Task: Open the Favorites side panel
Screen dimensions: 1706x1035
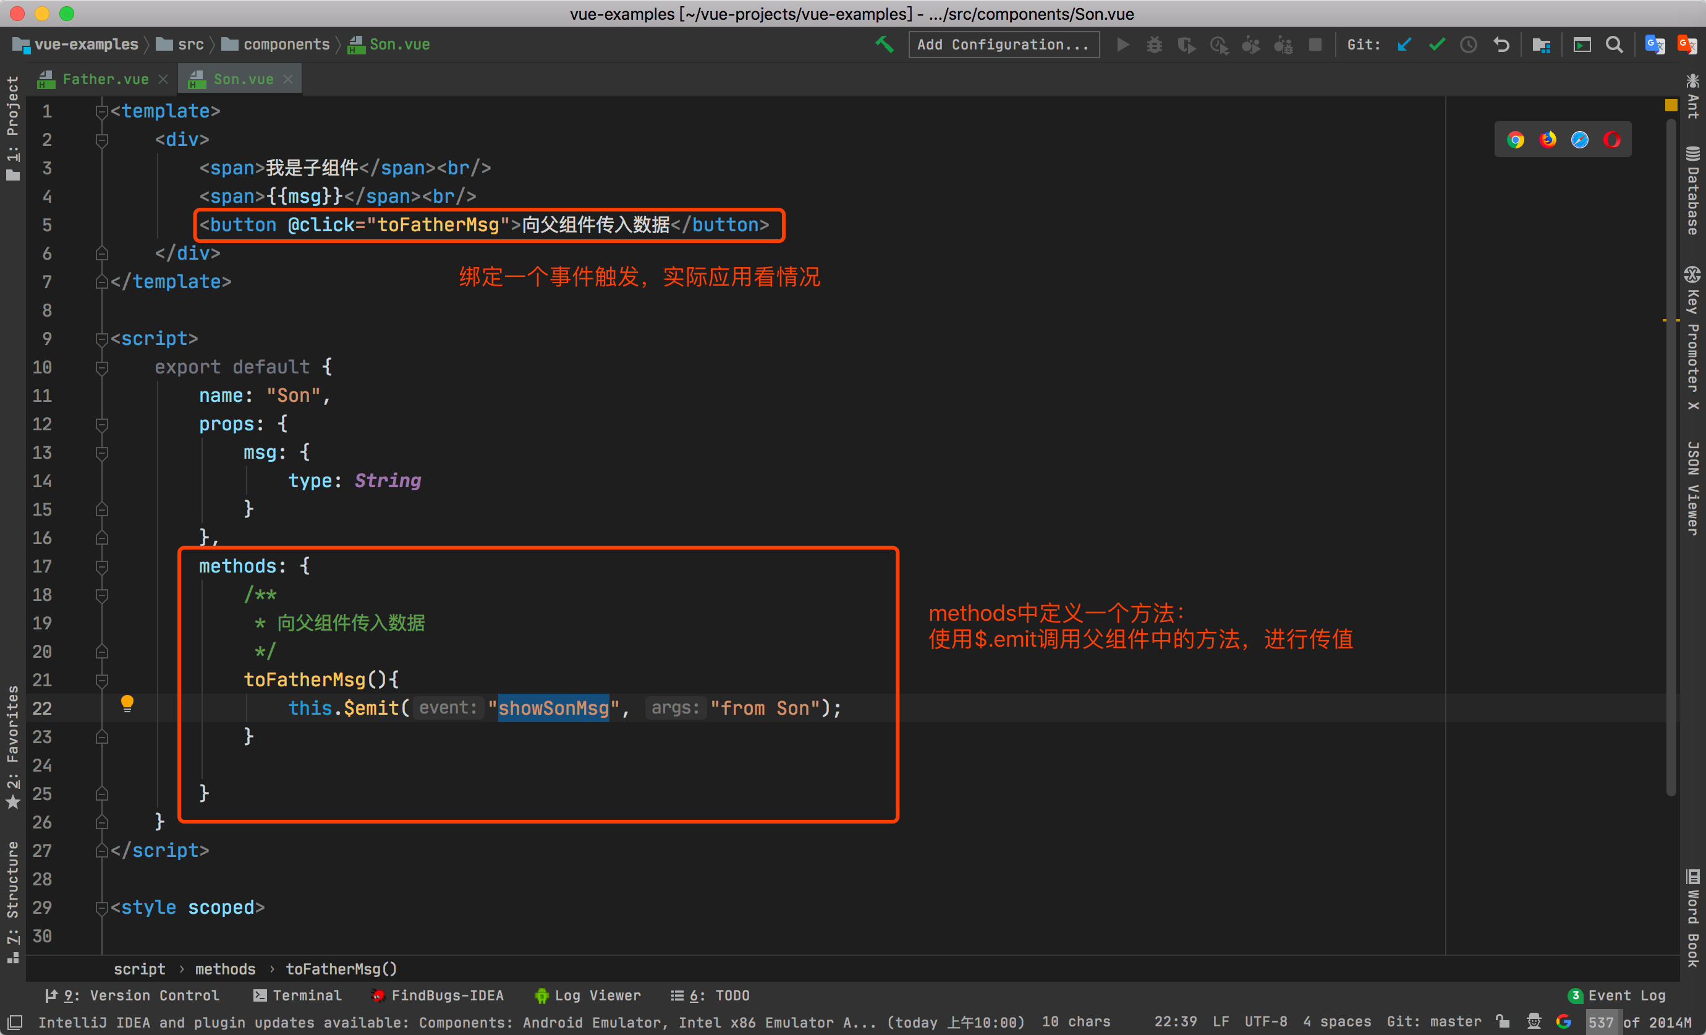Action: click(x=13, y=747)
